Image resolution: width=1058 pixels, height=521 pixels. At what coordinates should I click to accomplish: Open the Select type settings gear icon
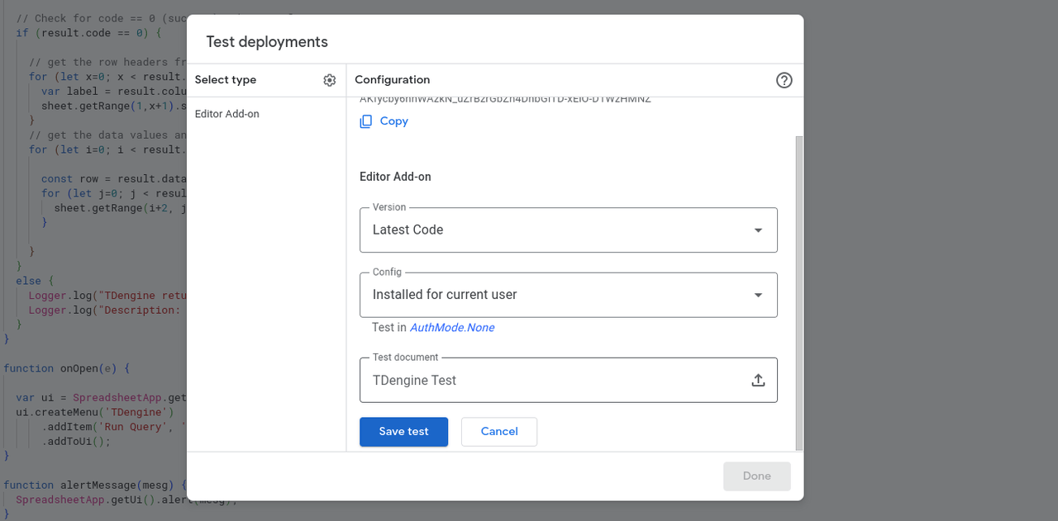[329, 79]
